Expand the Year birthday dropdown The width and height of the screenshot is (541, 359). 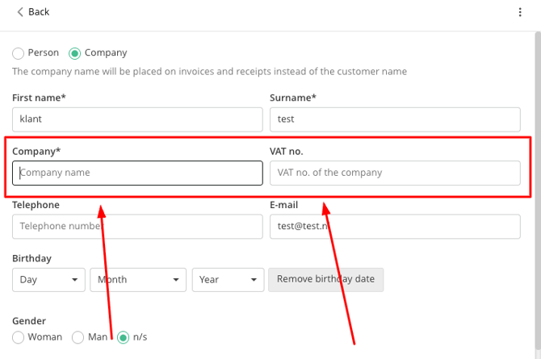pos(228,280)
